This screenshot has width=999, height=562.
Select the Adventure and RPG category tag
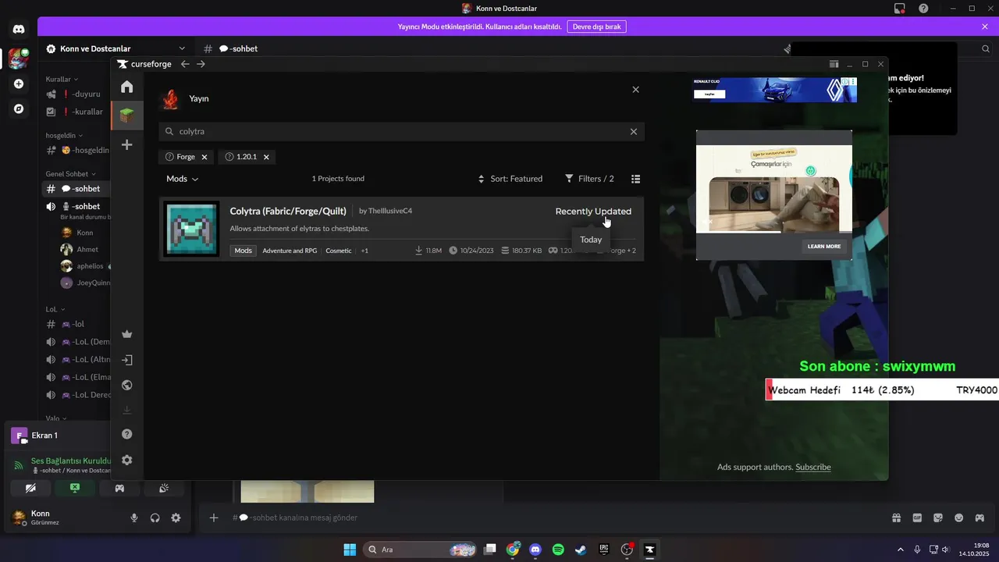tap(290, 251)
